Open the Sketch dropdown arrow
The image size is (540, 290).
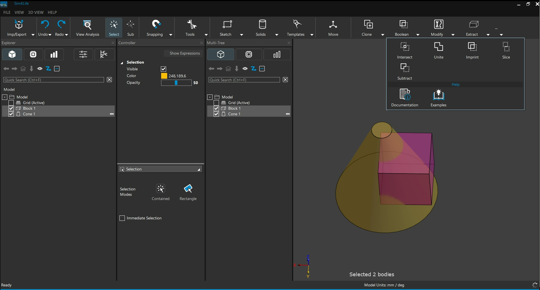click(241, 35)
